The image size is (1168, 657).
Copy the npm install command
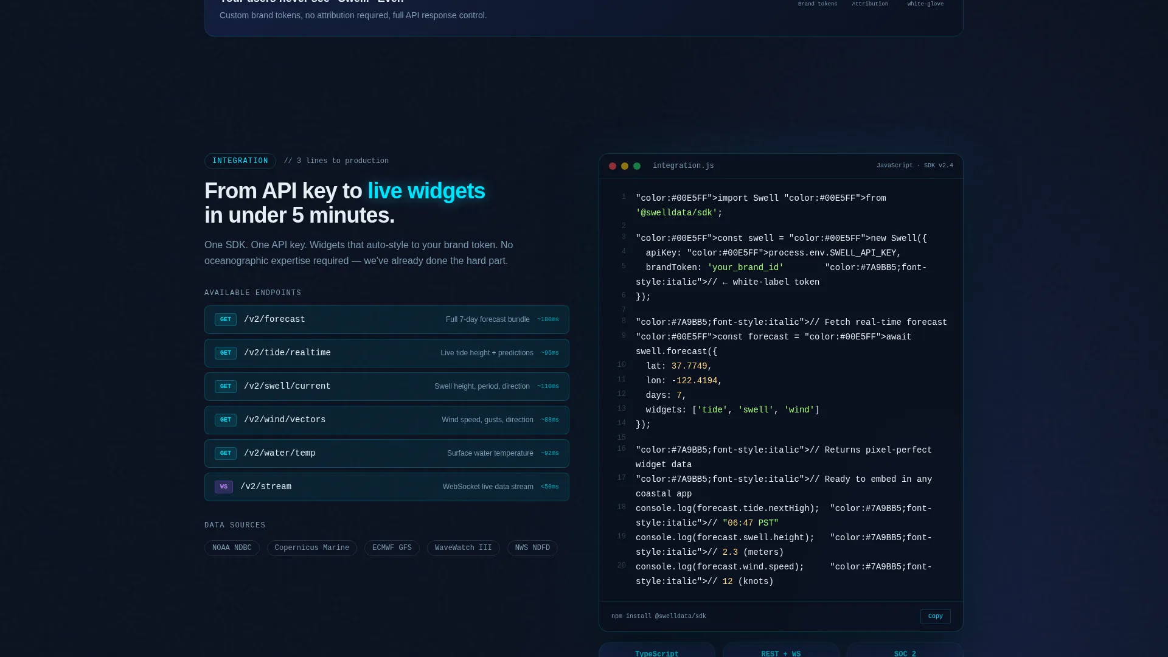(935, 616)
